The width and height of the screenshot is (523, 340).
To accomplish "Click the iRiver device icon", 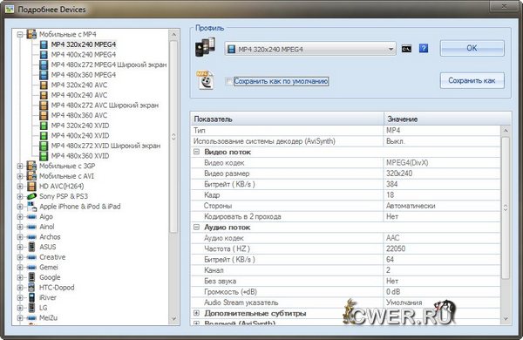I will (x=31, y=297).
